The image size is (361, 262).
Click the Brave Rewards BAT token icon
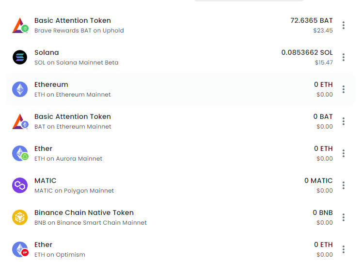pos(20,25)
